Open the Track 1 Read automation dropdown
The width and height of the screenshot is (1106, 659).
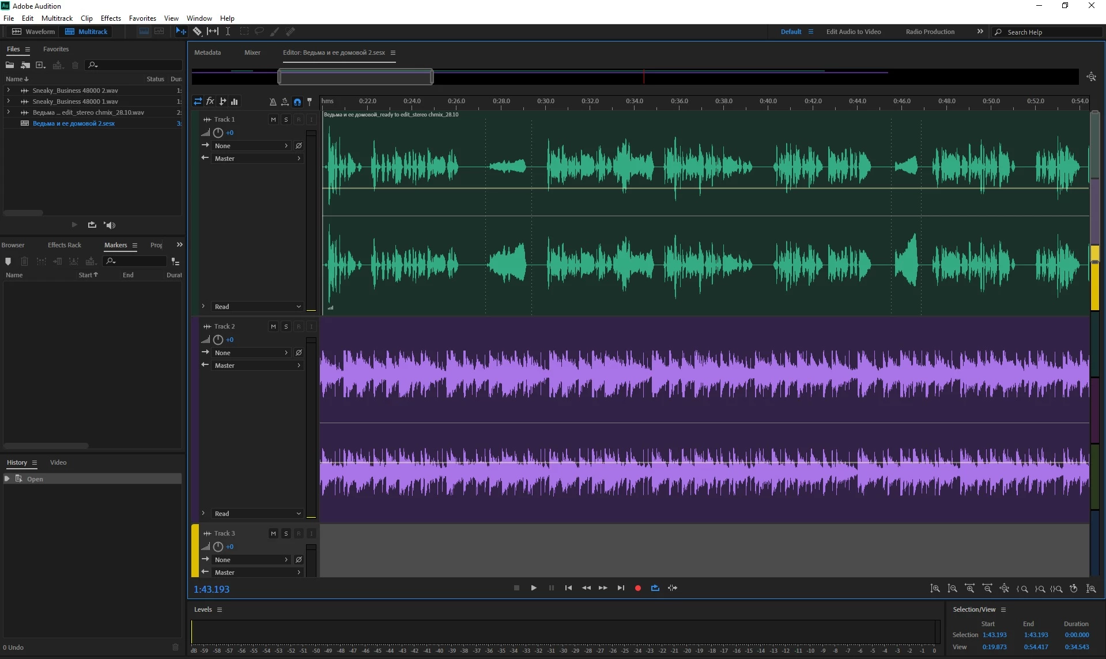(258, 307)
